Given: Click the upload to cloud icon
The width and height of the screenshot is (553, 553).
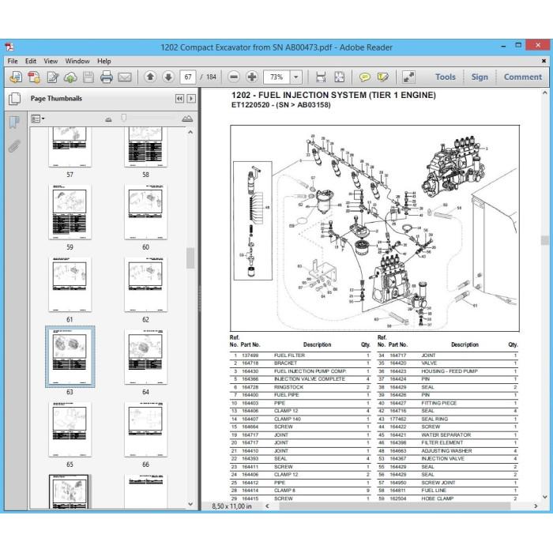Looking at the screenshot, I should point(70,77).
